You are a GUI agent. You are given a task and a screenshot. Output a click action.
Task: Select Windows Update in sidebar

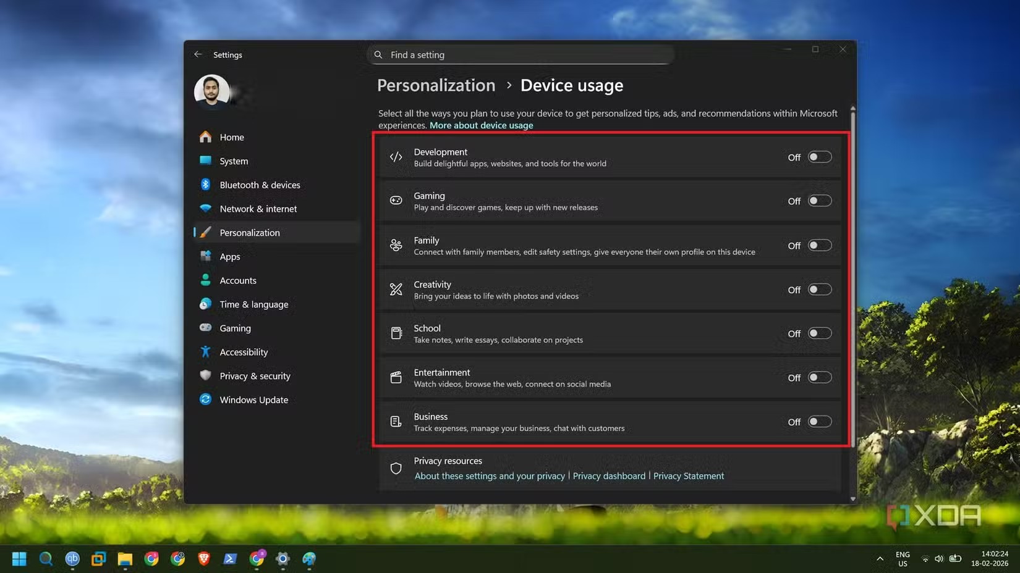253,400
